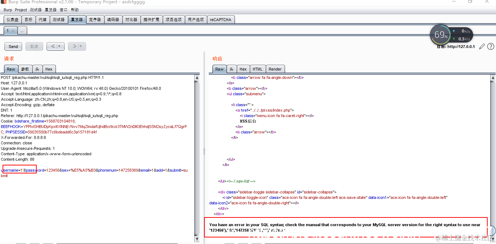Click the User-Agent header line

(81, 88)
